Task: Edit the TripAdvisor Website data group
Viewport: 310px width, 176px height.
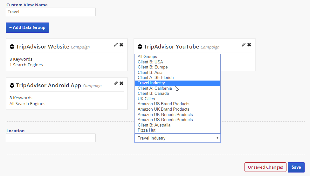Action: click(x=116, y=45)
